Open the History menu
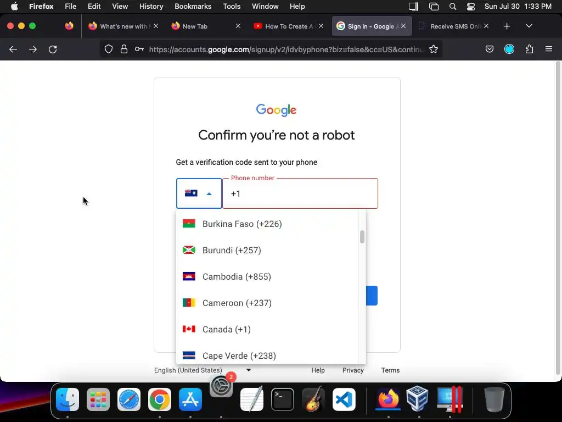 (151, 6)
